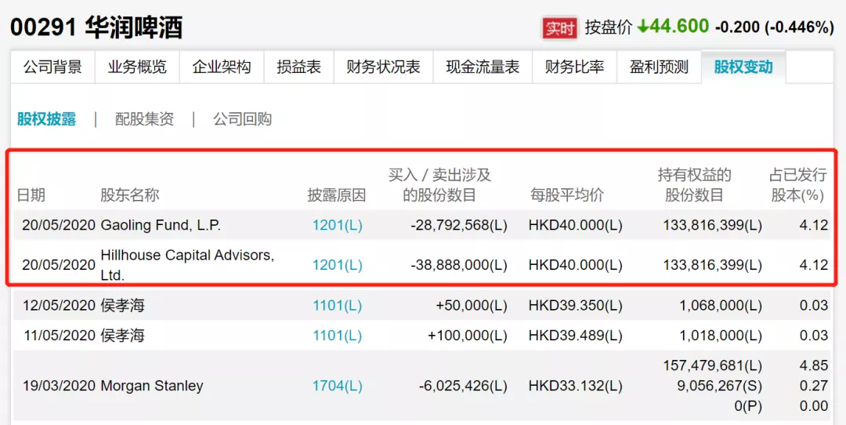Image resolution: width=846 pixels, height=425 pixels.
Task: Open 1201(L) link in Hillhouse Capital row
Action: click(x=337, y=265)
